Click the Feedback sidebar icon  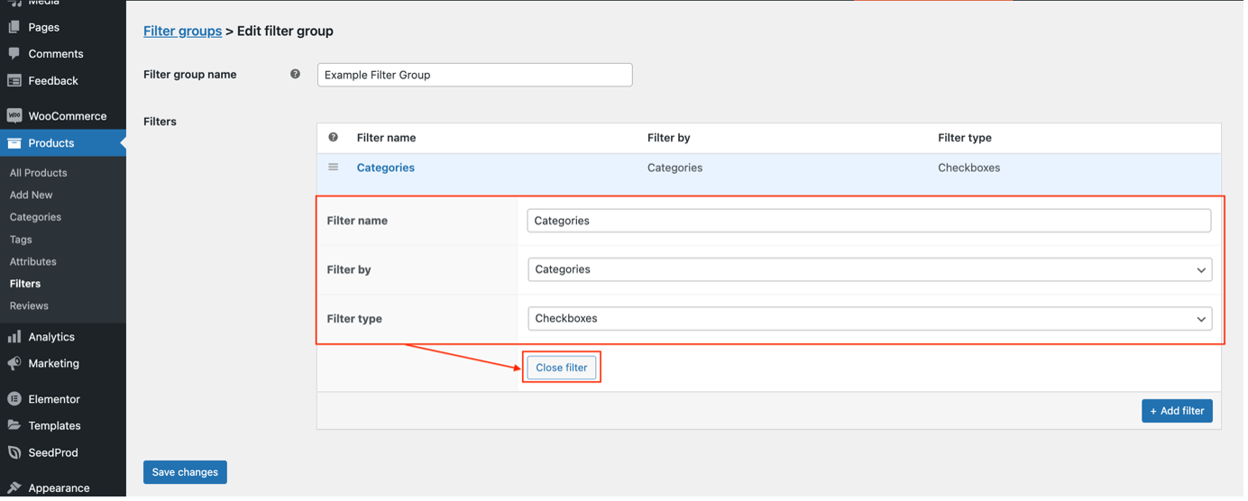(x=14, y=81)
